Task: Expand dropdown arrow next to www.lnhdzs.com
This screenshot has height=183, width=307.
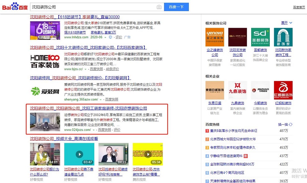Action: (105, 37)
